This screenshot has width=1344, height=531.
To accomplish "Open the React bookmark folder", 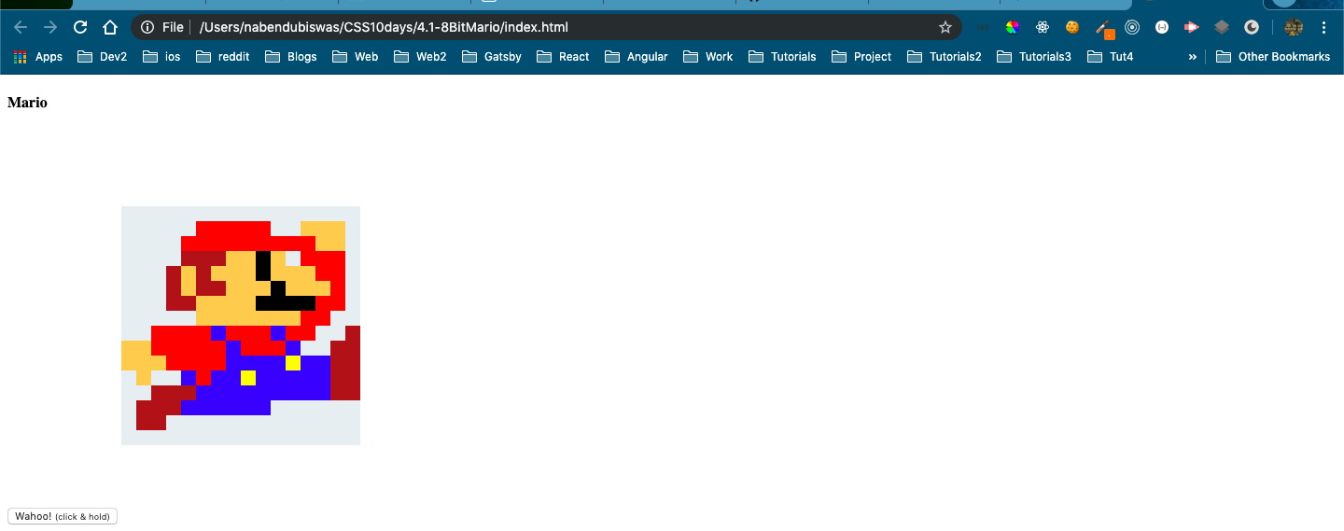I will click(x=563, y=57).
